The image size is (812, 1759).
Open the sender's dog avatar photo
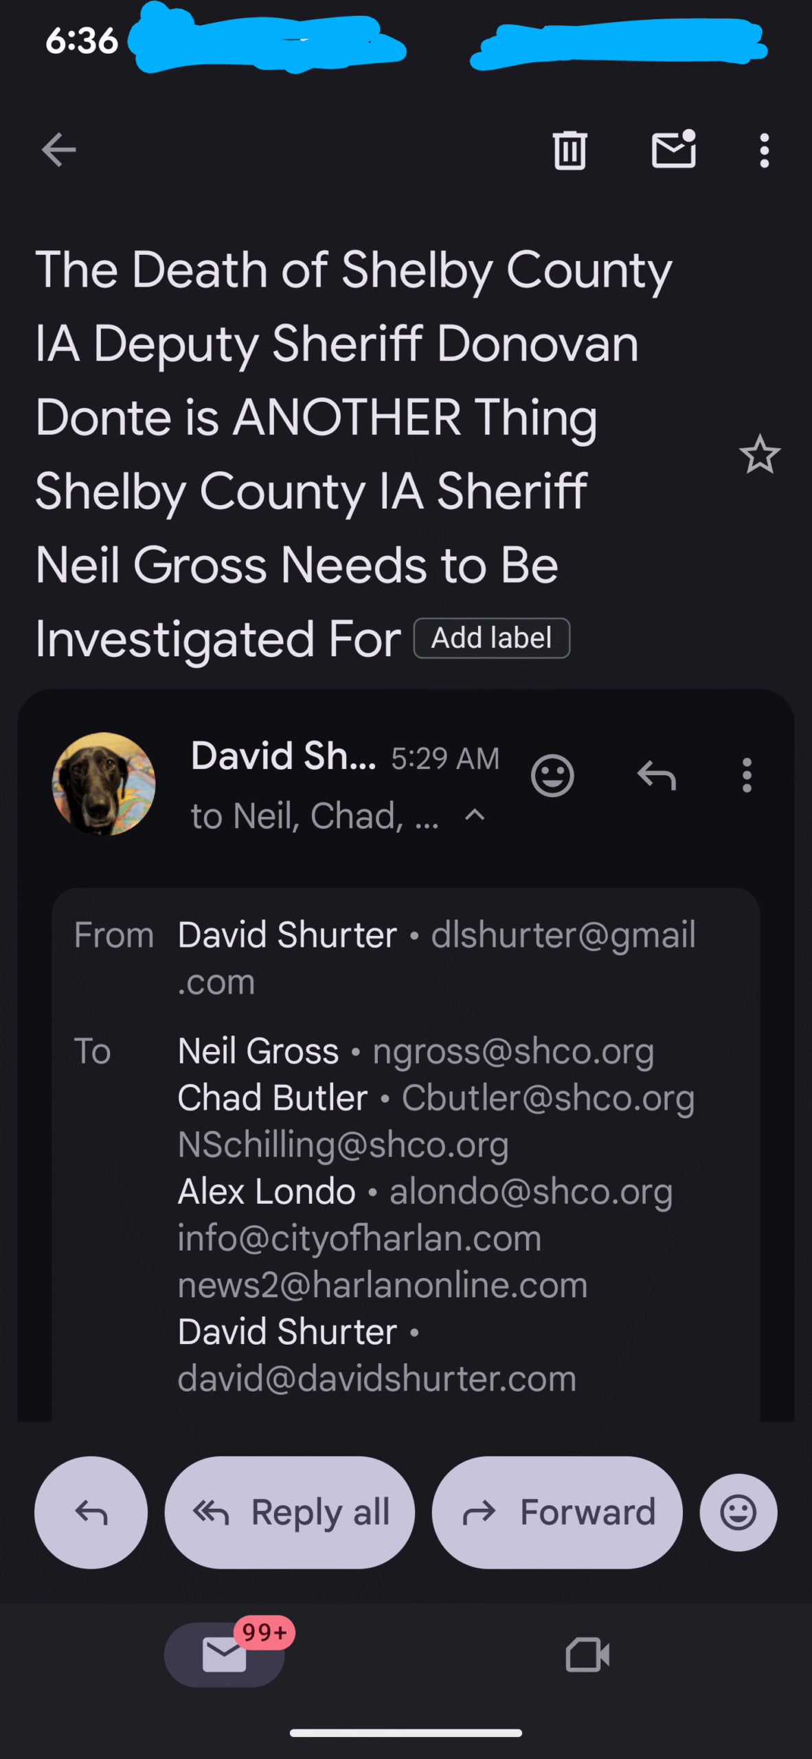(x=104, y=783)
